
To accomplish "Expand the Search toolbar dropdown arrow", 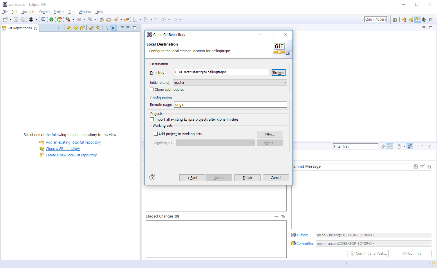I will (121, 19).
